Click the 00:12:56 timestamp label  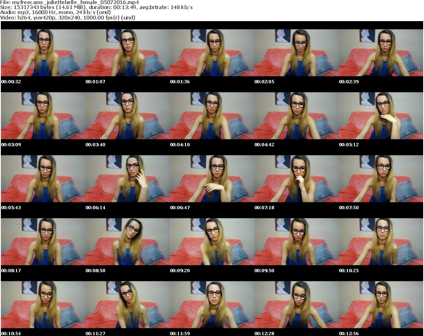click(x=349, y=334)
